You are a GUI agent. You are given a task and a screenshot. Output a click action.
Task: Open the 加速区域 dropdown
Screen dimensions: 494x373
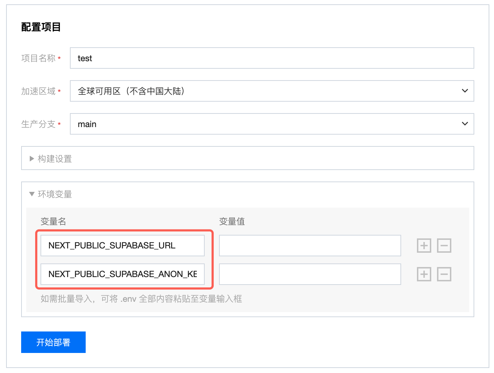(x=272, y=91)
